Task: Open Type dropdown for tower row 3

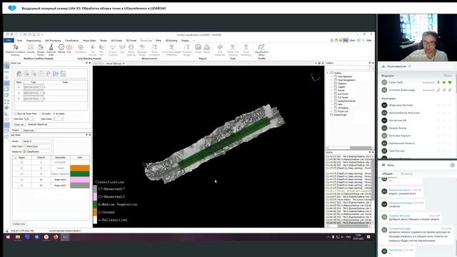Action: click(x=34, y=99)
